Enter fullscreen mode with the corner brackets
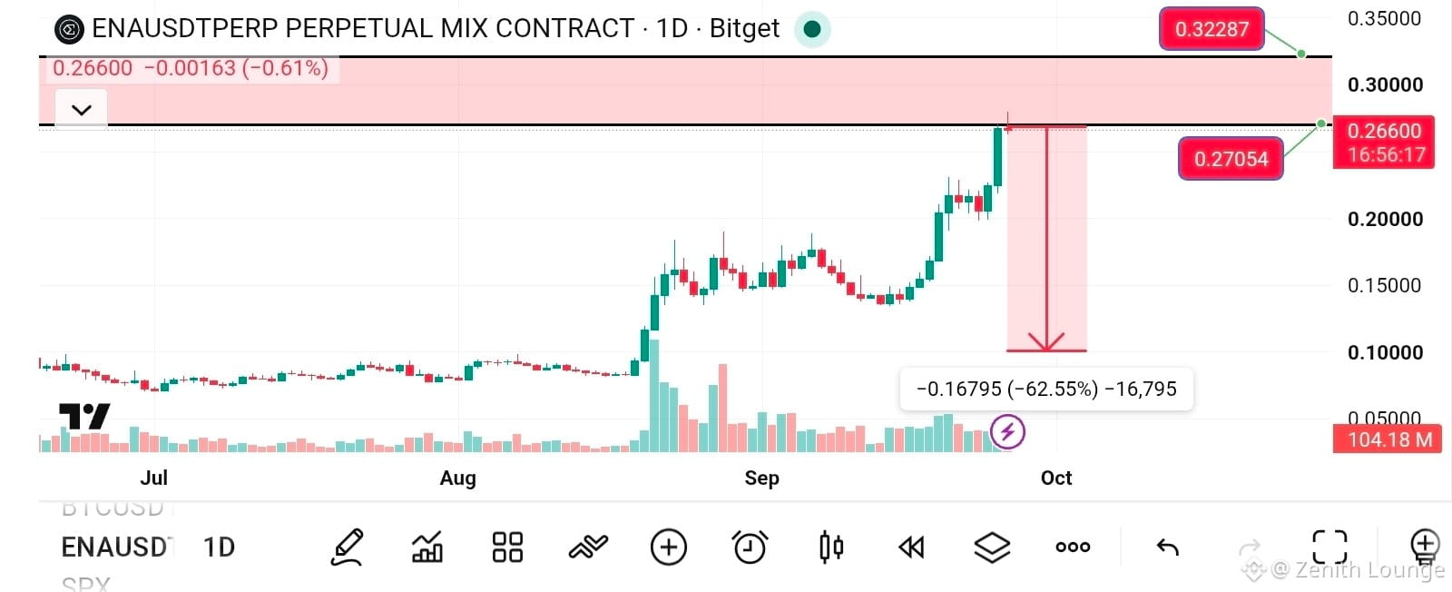This screenshot has height=592, width=1452. (1330, 548)
